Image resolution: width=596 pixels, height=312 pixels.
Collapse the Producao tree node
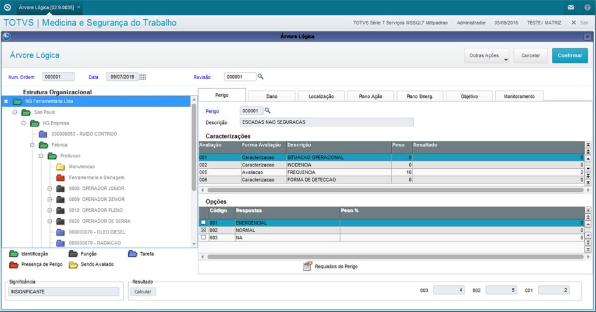[x=41, y=156]
